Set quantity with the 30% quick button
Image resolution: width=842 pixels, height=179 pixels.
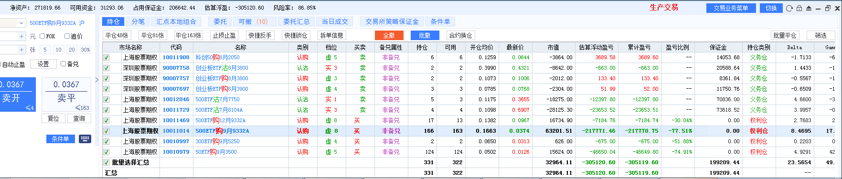pos(85,50)
